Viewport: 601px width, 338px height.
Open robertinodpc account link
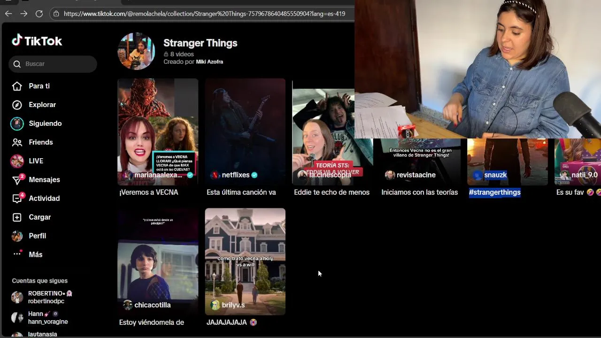[x=46, y=301]
